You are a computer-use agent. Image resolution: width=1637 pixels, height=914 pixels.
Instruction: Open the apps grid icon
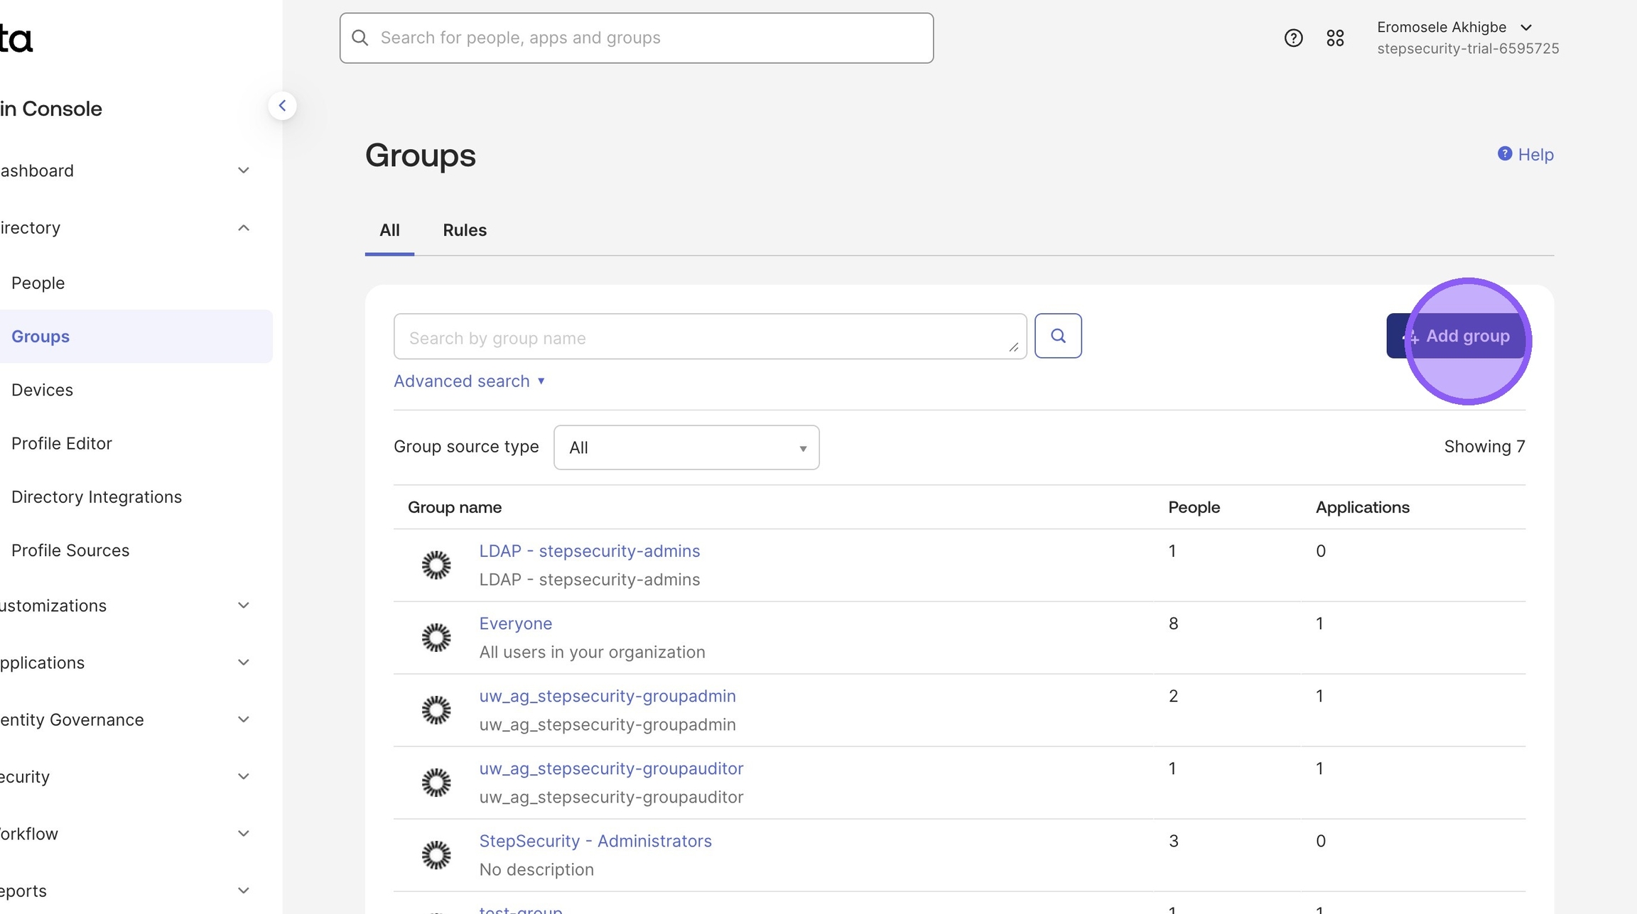tap(1335, 38)
